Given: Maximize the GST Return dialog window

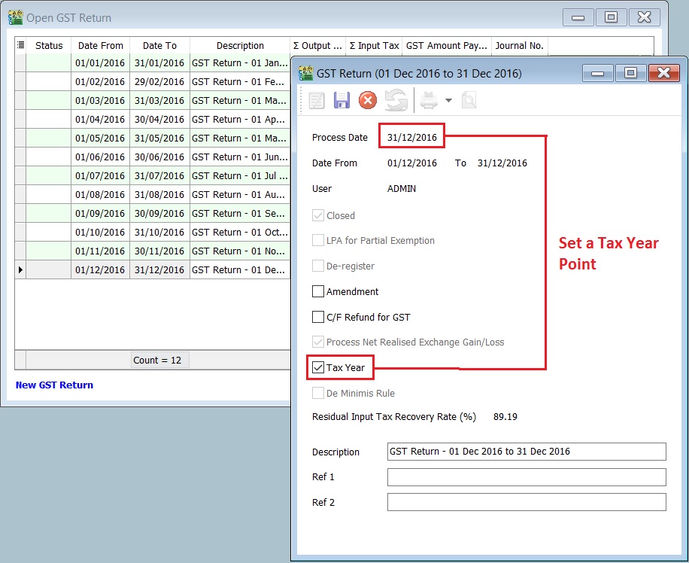Looking at the screenshot, I should pos(630,73).
